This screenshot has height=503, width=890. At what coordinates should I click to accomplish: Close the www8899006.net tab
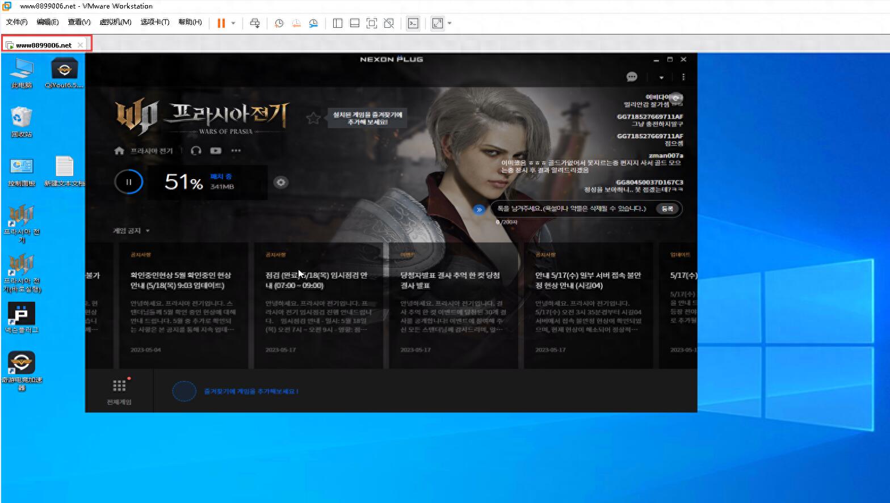click(80, 45)
